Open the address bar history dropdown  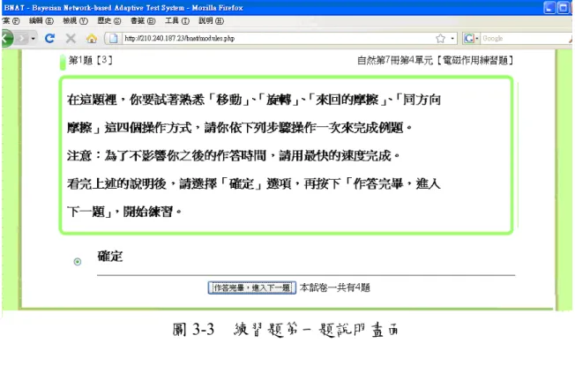click(x=452, y=38)
